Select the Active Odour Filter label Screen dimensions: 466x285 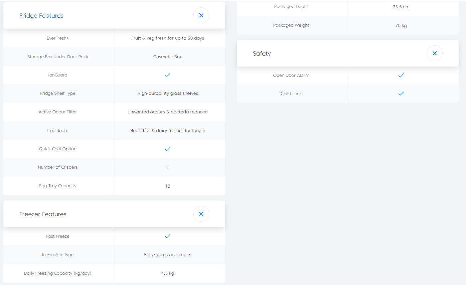click(58, 112)
